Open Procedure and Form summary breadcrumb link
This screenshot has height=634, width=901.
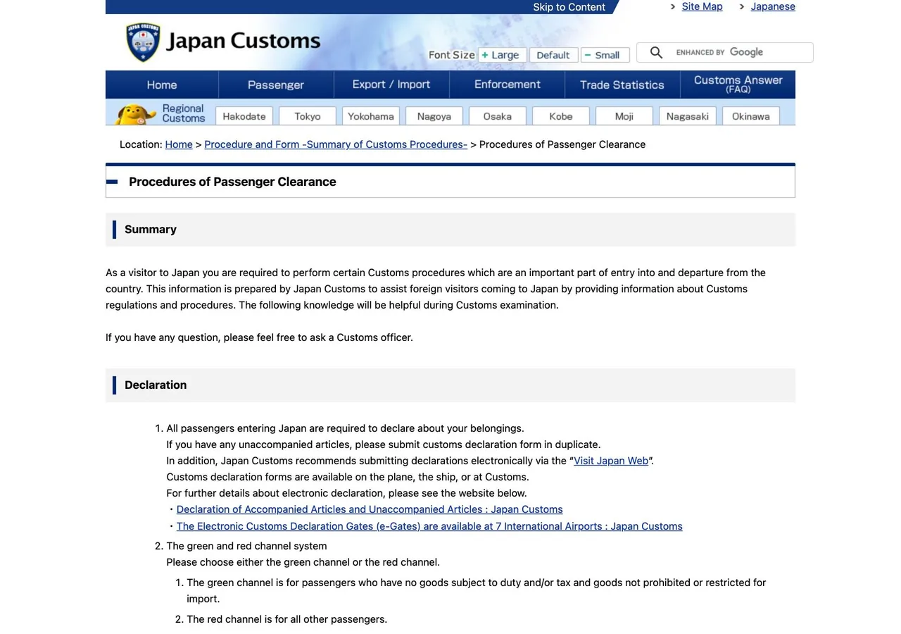[x=336, y=144]
